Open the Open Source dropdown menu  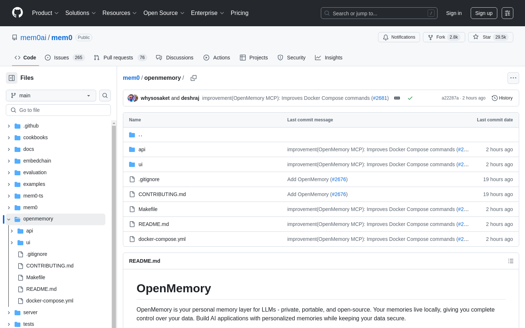pos(164,13)
